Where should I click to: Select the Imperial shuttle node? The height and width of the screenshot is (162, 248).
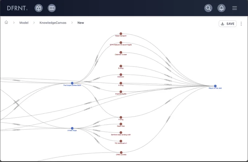tap(121, 92)
